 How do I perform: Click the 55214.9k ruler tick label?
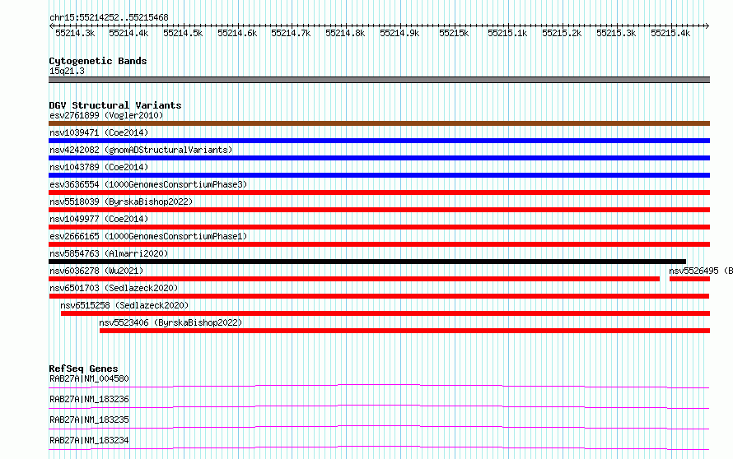(x=399, y=33)
